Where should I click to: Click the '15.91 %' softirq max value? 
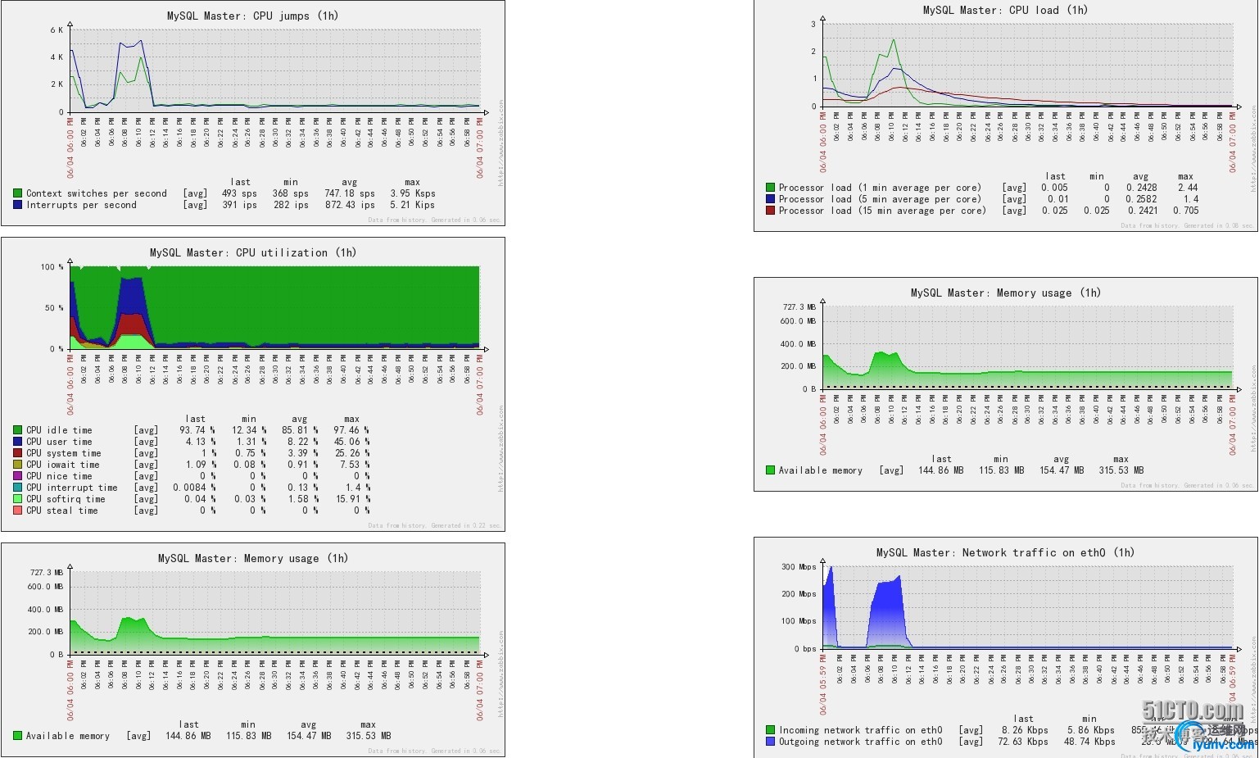[x=353, y=499]
